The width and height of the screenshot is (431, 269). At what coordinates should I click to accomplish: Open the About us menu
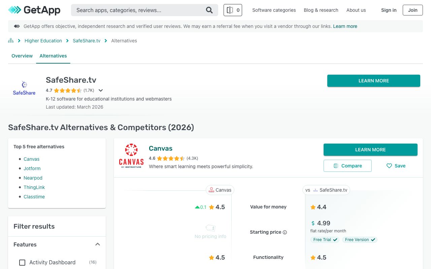pyautogui.click(x=356, y=10)
